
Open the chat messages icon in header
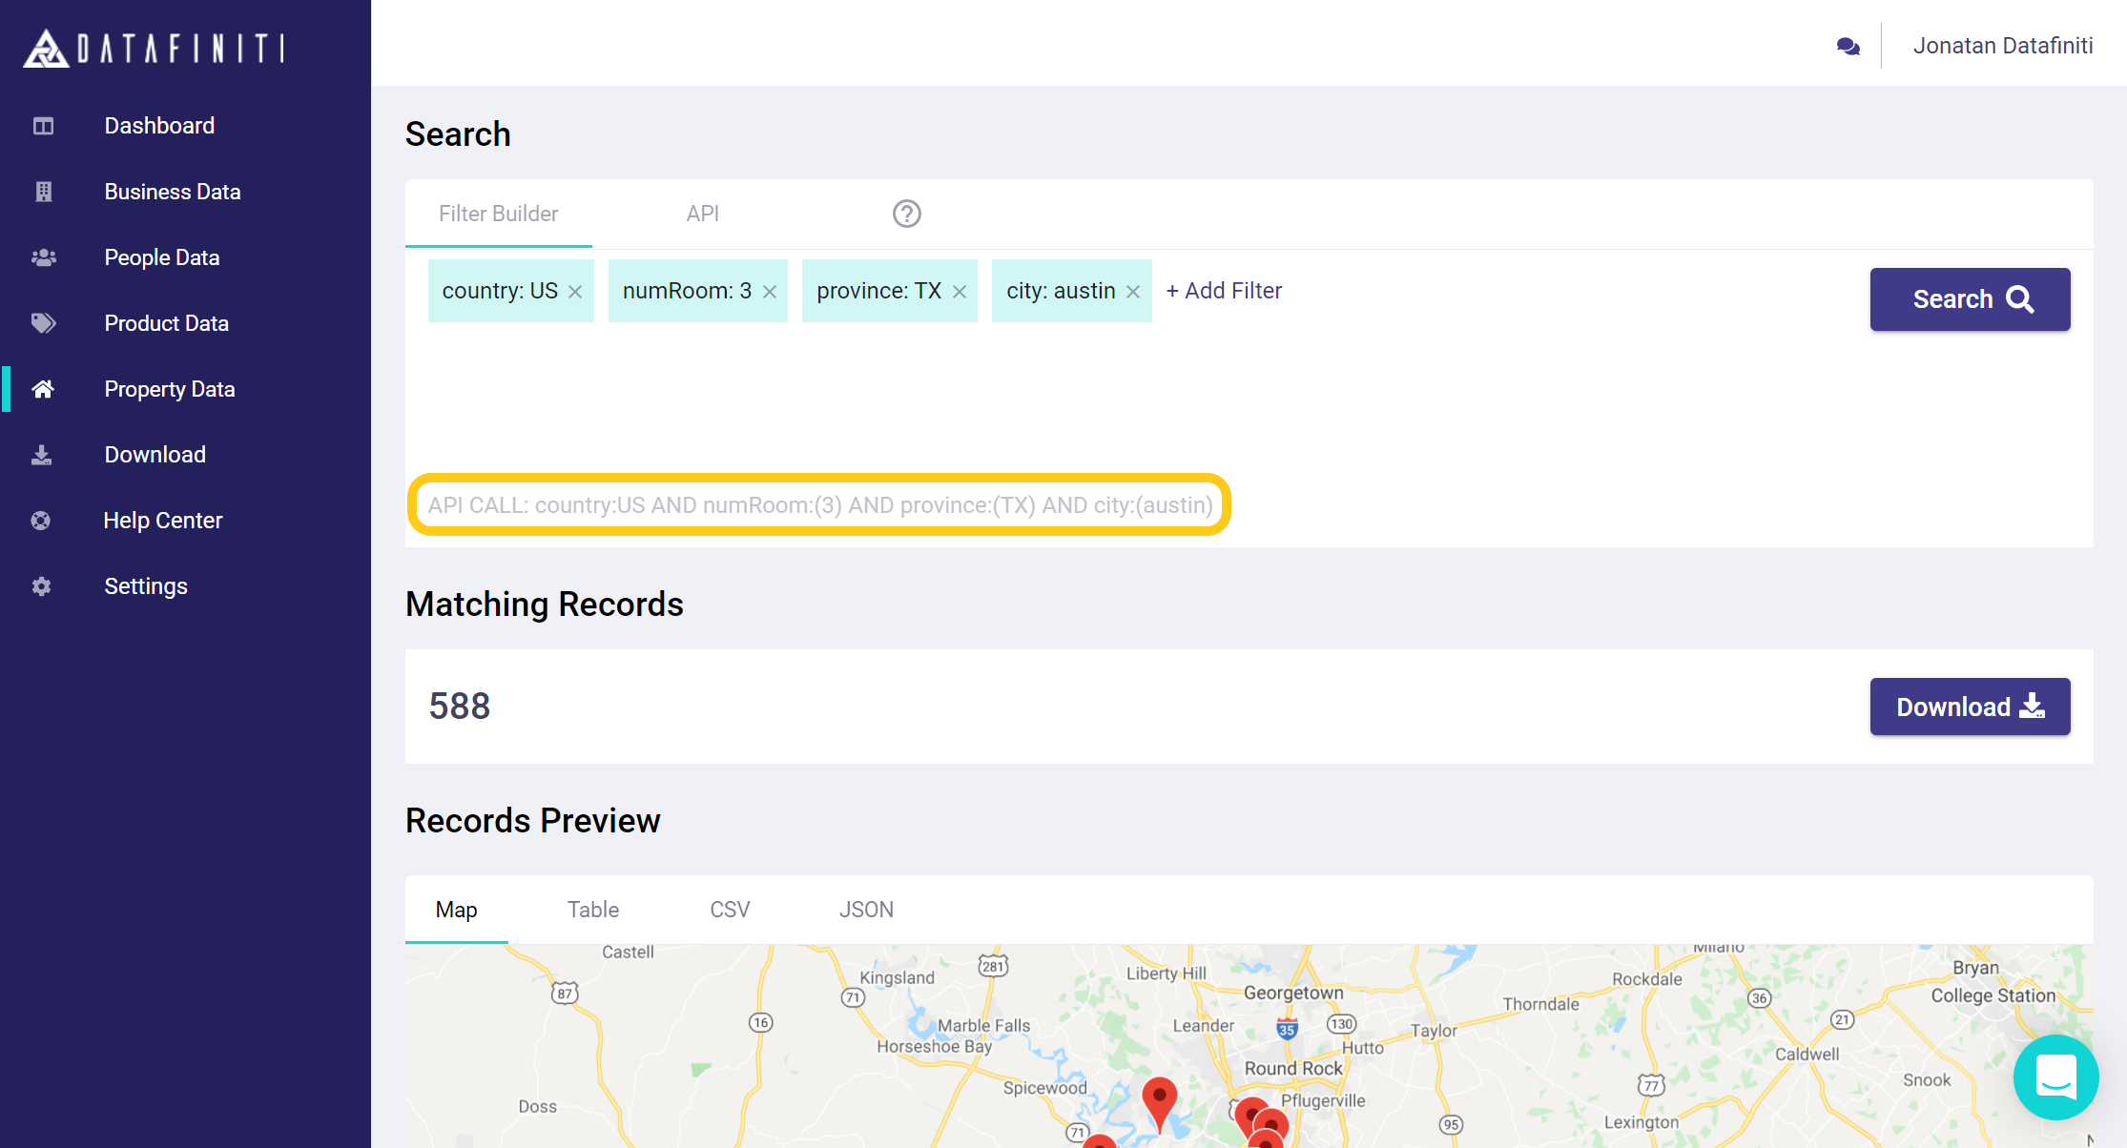(x=1848, y=46)
